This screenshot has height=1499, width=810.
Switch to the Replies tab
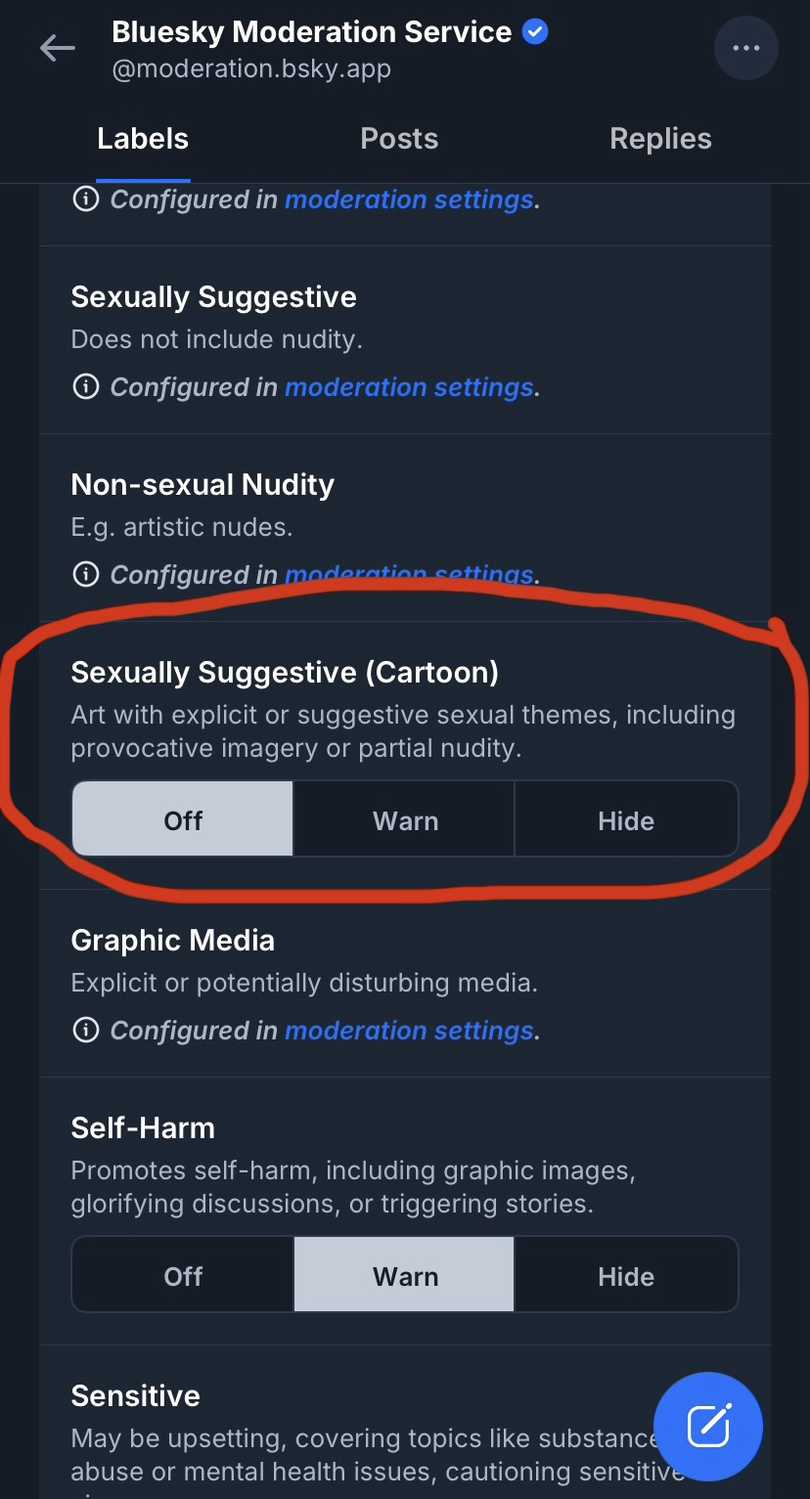(660, 139)
